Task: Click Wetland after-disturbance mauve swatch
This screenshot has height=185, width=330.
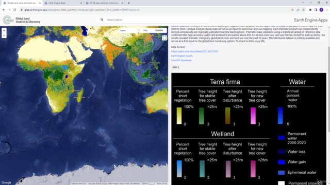Action: [x=228, y=169]
